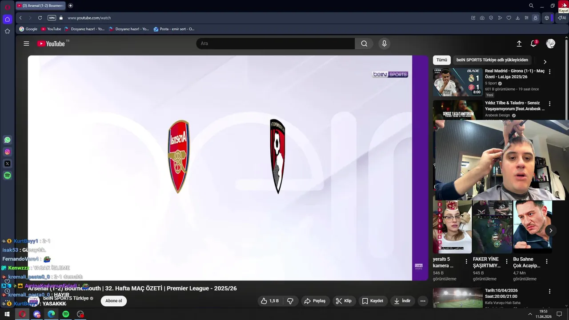Select beIN SPORTS Türkiye adlı yükleyiciden chip

pyautogui.click(x=492, y=60)
